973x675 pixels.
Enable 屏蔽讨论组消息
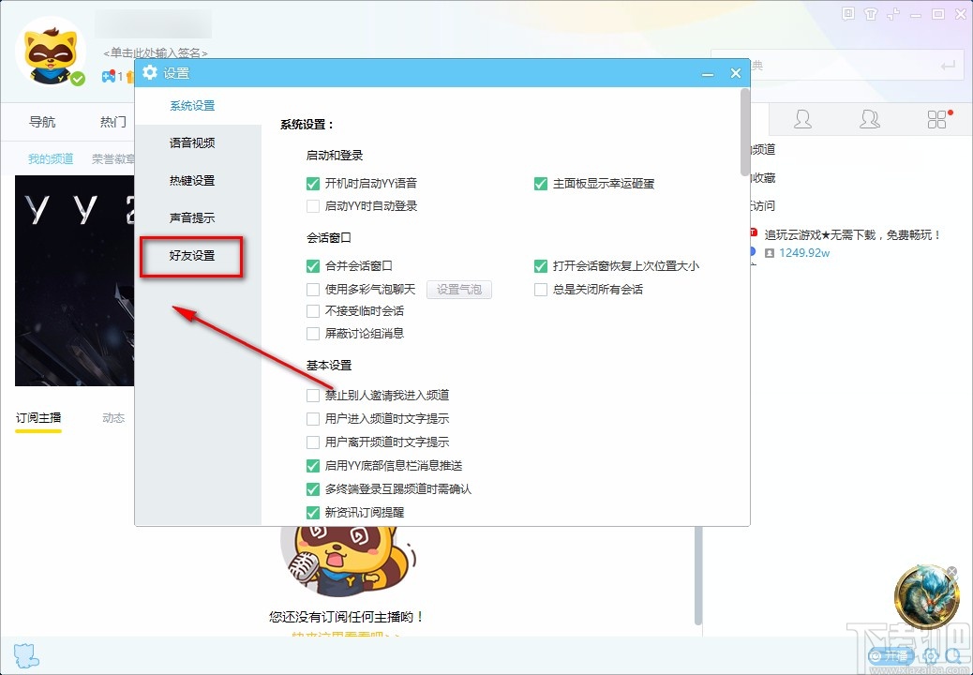tap(313, 334)
